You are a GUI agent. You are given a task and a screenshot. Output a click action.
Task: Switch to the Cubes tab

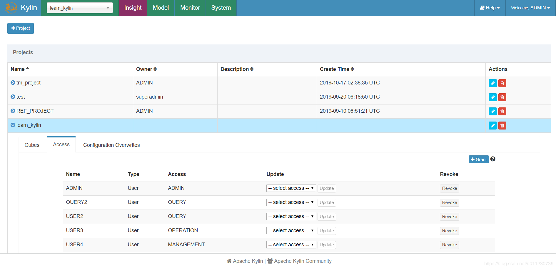pos(32,145)
